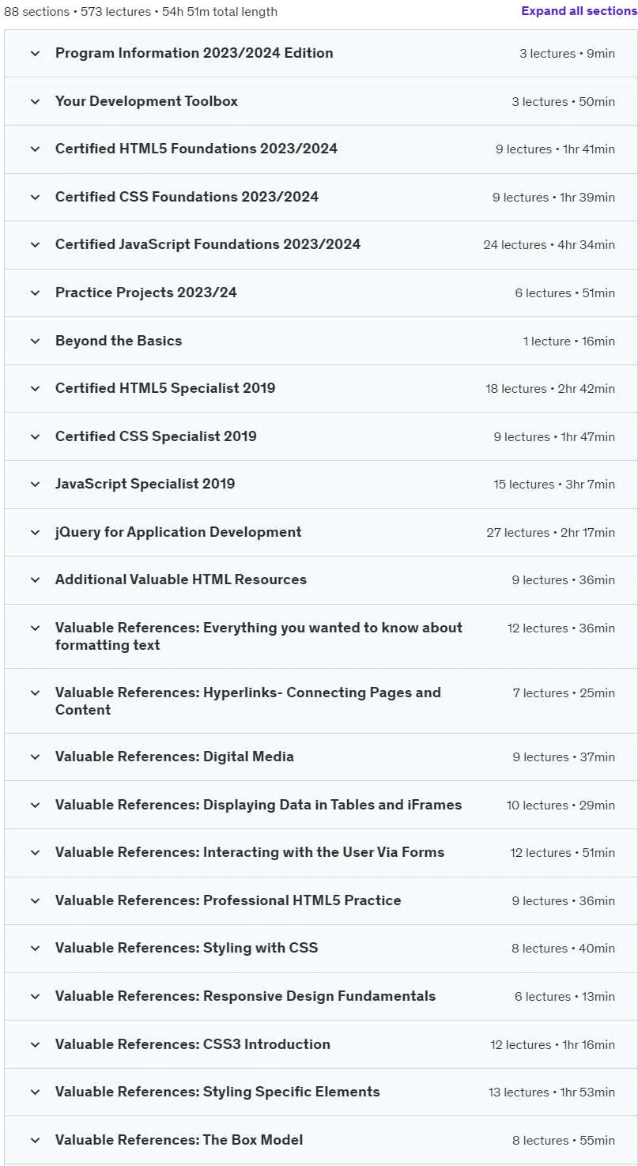This screenshot has height=1166, width=638.
Task: Expand the Program Information 2023/2024 Edition section
Action: click(x=320, y=54)
